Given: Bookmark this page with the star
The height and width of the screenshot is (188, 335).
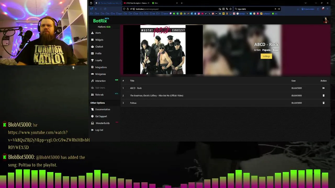Looking at the screenshot, I should coord(231,9).
